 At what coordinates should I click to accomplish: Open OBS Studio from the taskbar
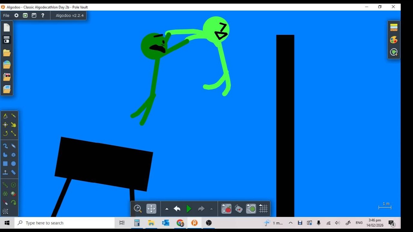click(x=209, y=223)
